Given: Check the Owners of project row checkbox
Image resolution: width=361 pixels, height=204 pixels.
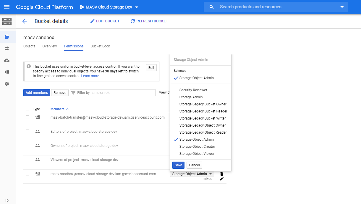Looking at the screenshot, I should pos(27,145).
